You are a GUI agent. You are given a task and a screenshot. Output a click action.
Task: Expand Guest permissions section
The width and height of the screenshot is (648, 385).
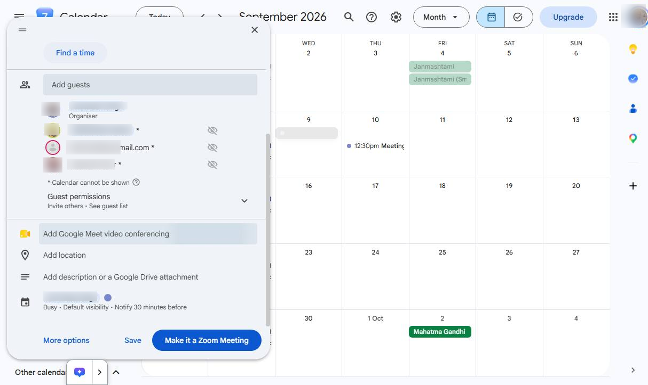click(x=244, y=201)
